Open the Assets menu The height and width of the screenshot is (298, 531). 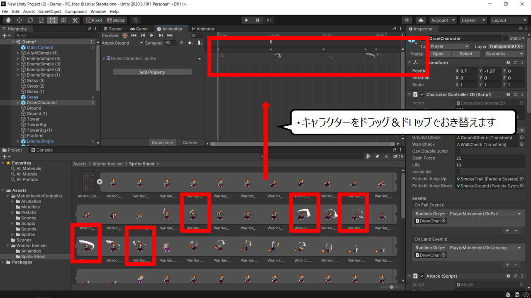tap(29, 12)
